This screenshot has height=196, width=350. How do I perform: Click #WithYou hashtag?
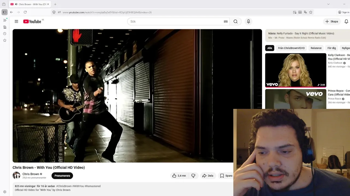(78, 186)
